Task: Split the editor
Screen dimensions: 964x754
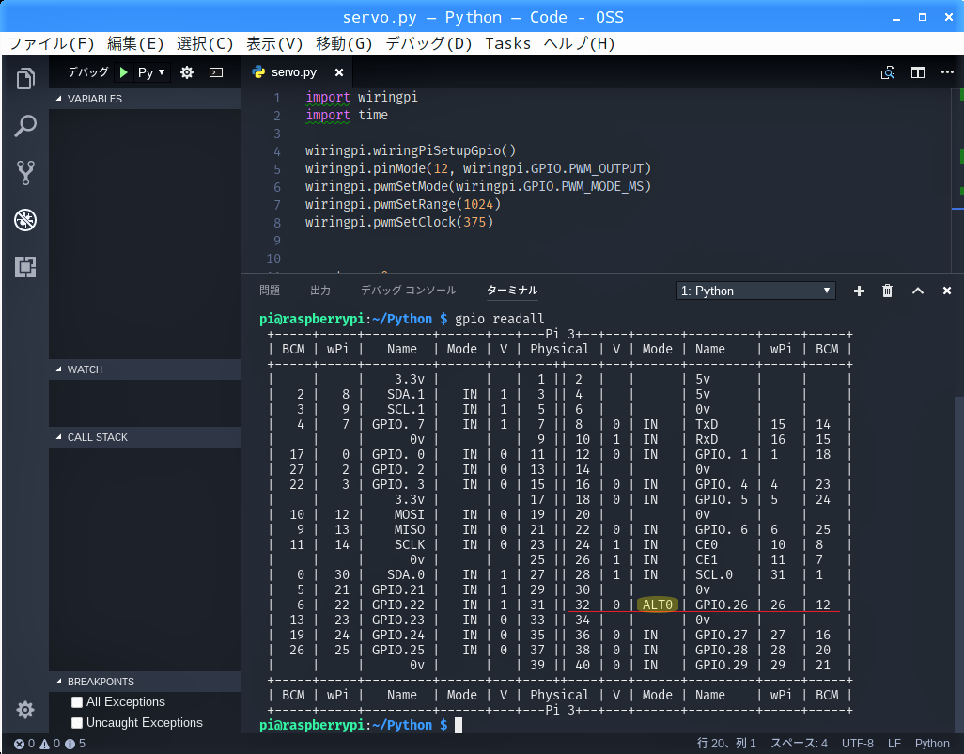Action: [x=918, y=72]
